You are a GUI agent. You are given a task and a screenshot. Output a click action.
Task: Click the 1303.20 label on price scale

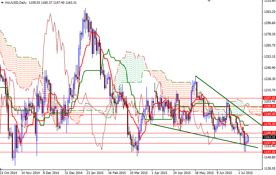(x=269, y=12)
